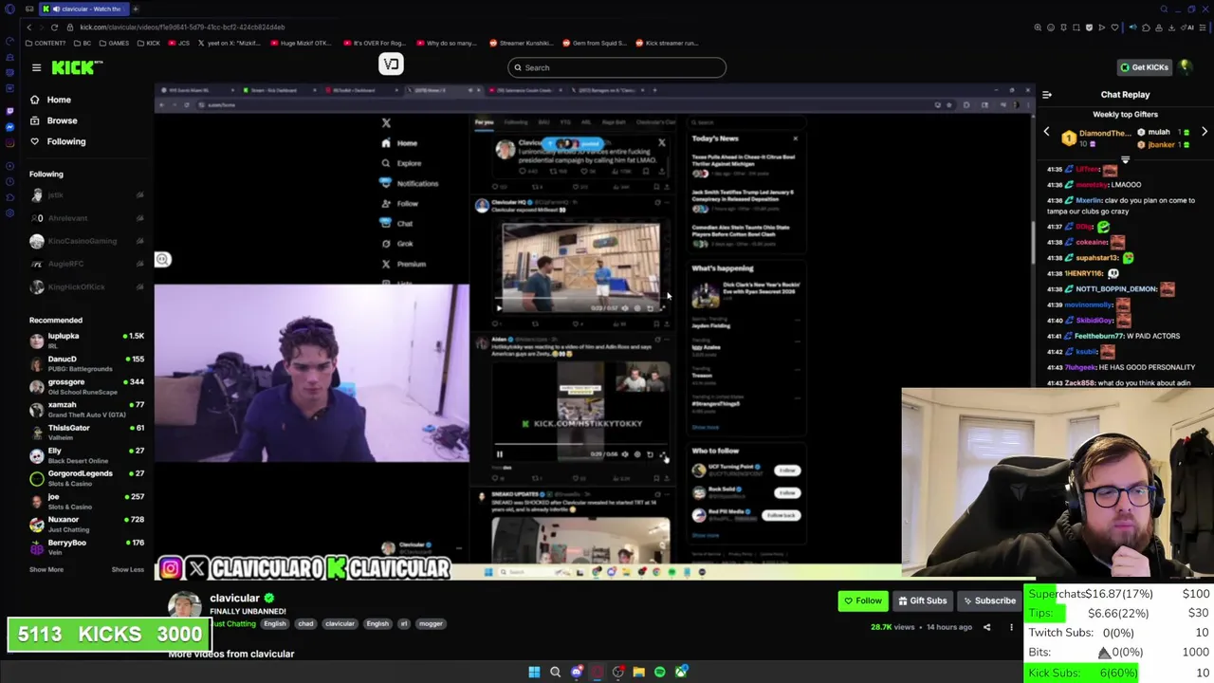Switch to the clavicular Kick browser tab
Viewport: 1214px width, 683px height.
pyautogui.click(x=83, y=9)
